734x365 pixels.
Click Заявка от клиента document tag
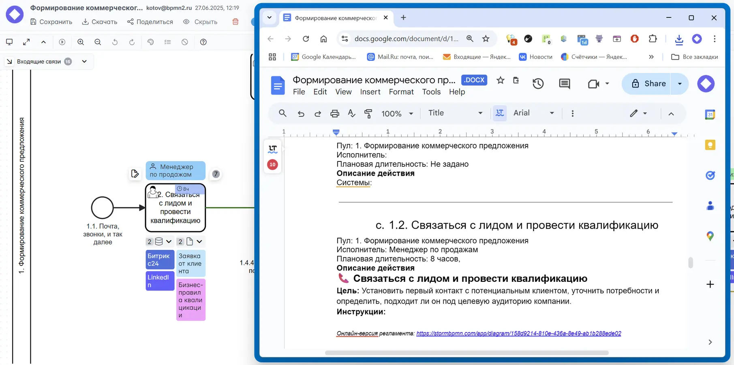pos(191,264)
